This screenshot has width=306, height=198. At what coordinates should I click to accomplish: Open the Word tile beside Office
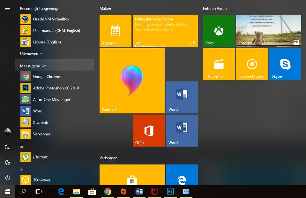click(x=182, y=130)
